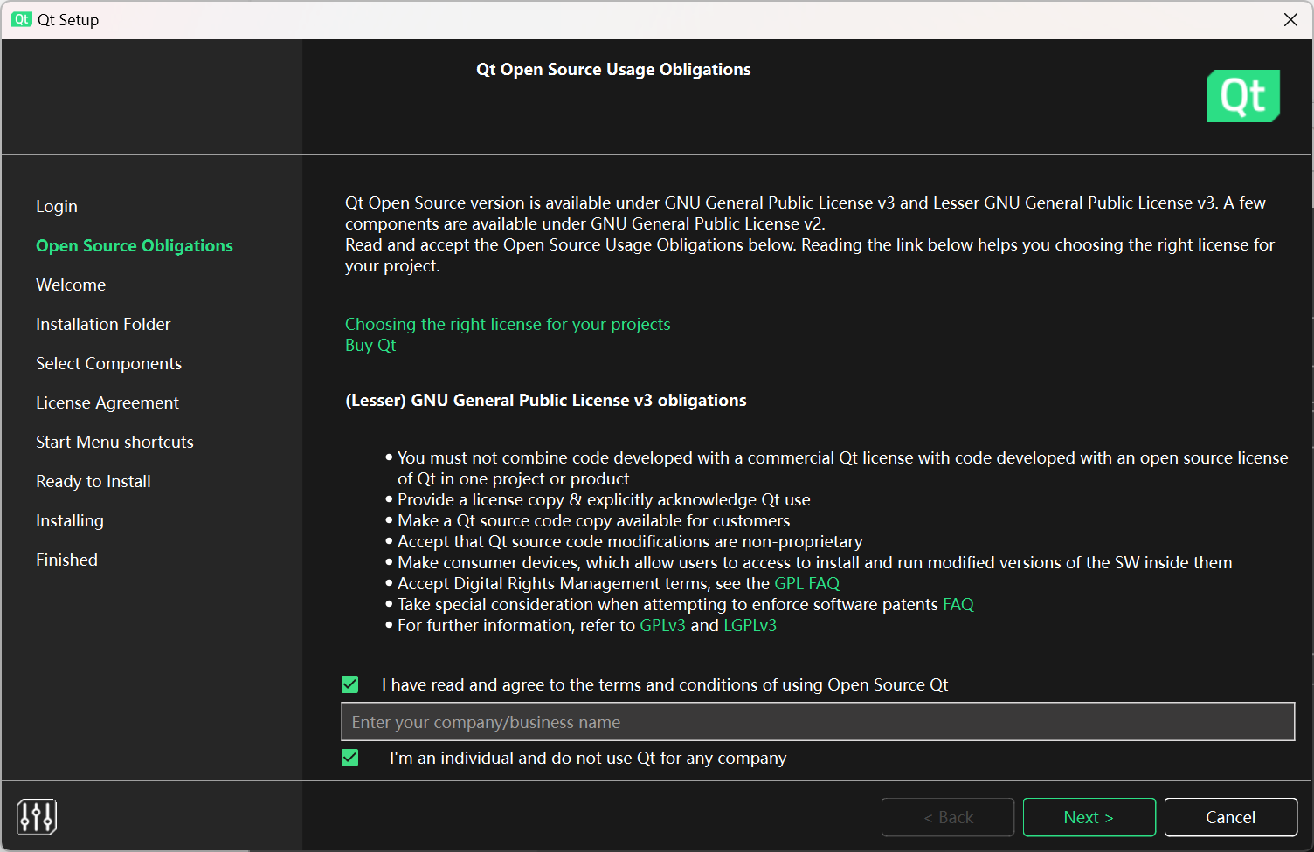Select the Ready to Install step

(x=93, y=481)
